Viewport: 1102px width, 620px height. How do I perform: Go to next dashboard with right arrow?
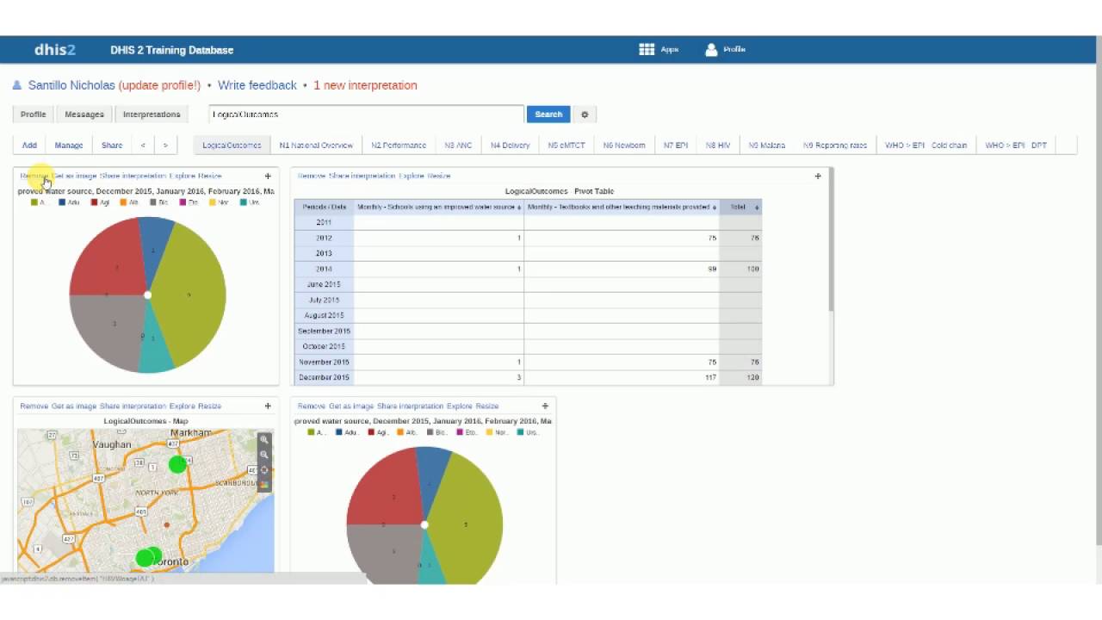click(x=165, y=145)
